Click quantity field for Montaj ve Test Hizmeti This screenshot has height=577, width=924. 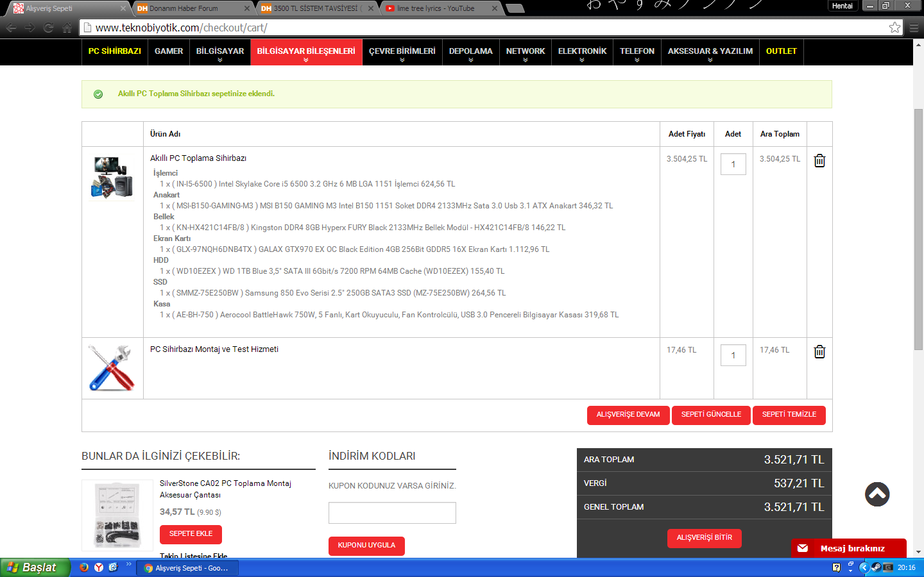(733, 355)
